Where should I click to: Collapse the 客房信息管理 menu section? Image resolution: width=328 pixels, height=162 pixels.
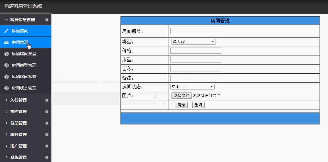[22, 20]
